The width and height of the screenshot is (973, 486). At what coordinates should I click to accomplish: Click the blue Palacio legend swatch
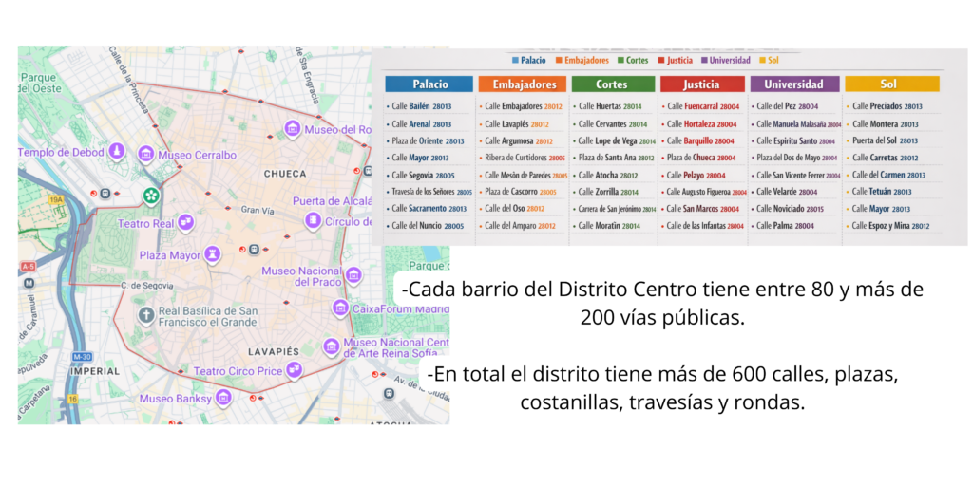coord(516,61)
